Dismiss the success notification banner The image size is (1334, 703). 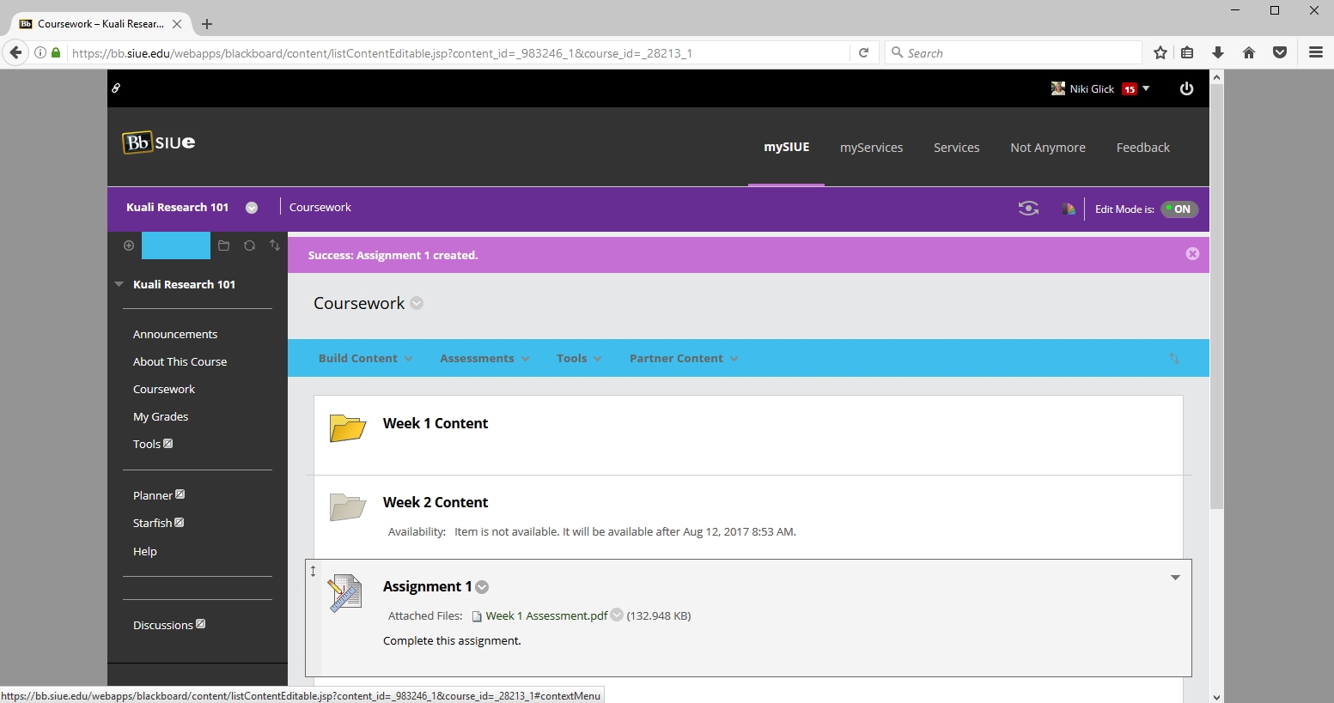pyautogui.click(x=1192, y=254)
